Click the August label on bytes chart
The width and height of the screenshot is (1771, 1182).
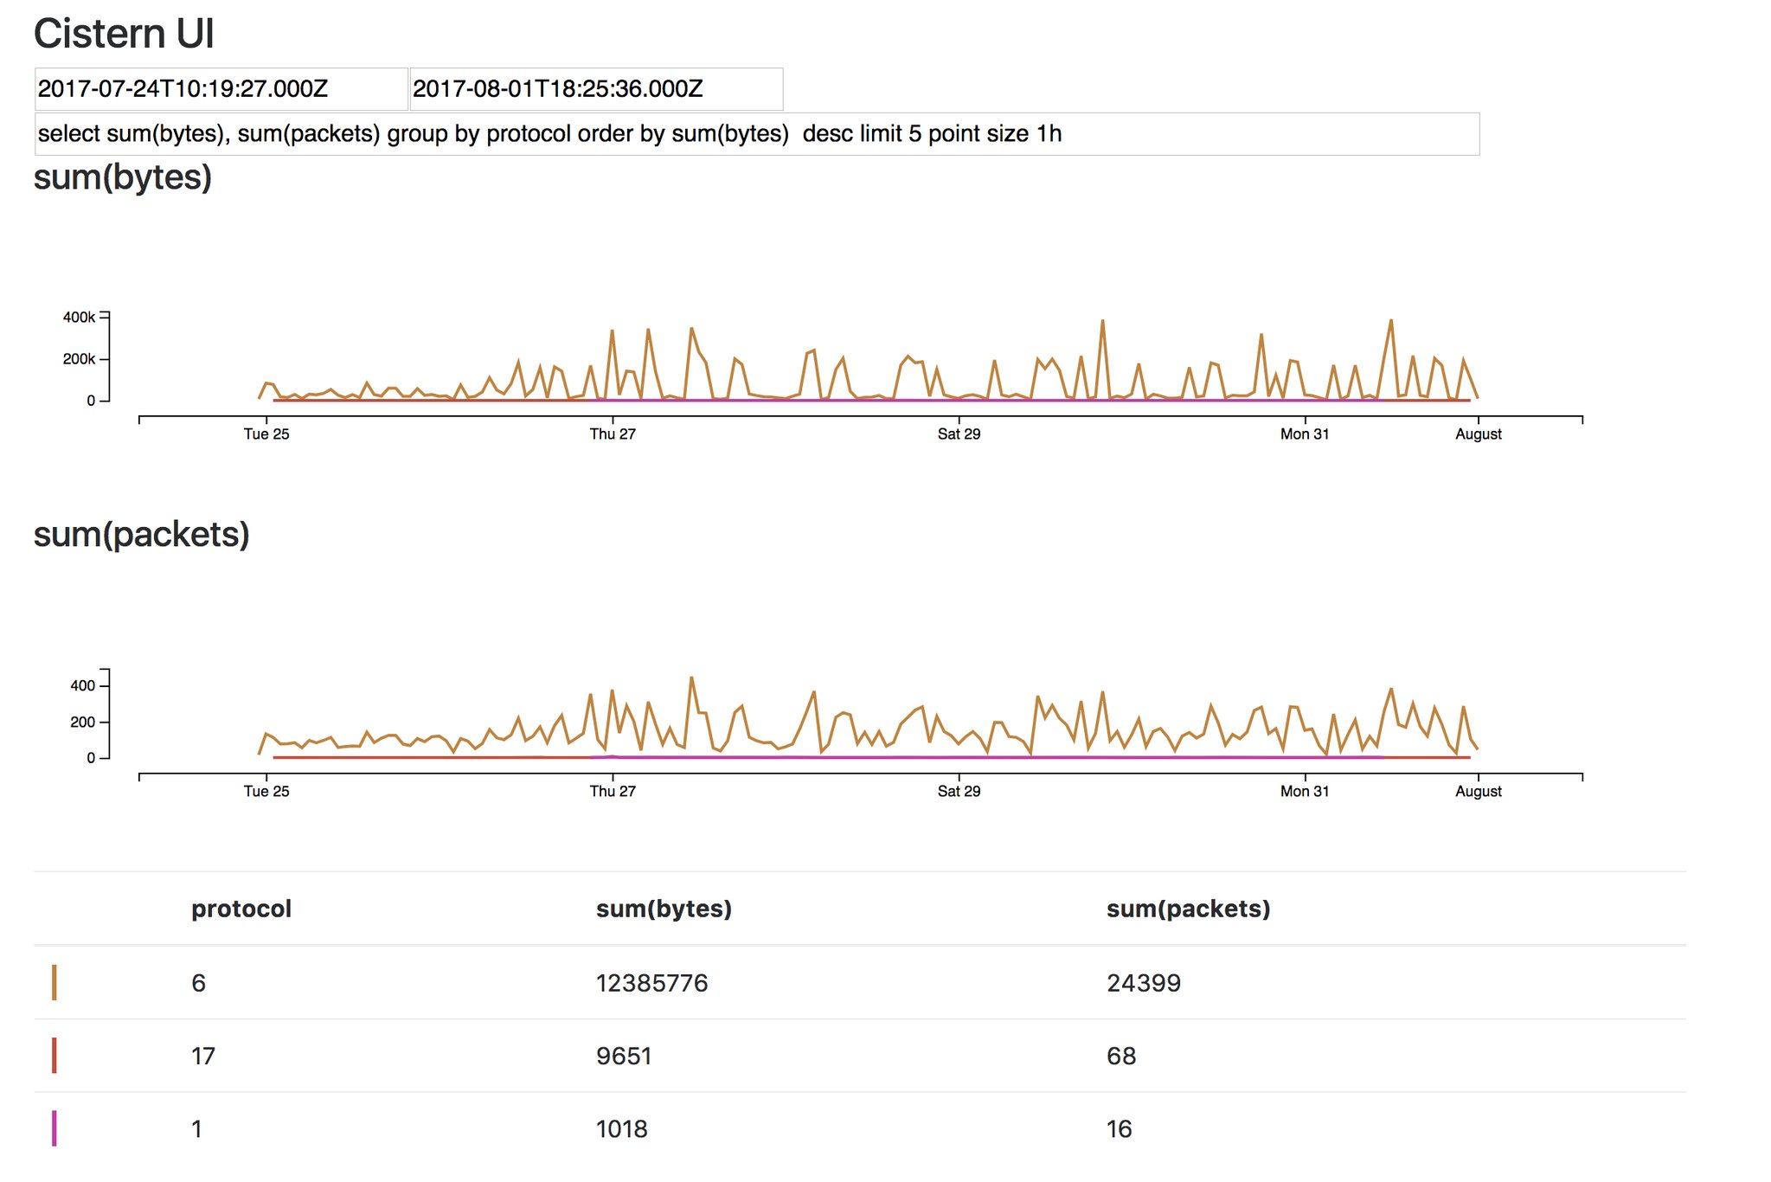pyautogui.click(x=1478, y=434)
